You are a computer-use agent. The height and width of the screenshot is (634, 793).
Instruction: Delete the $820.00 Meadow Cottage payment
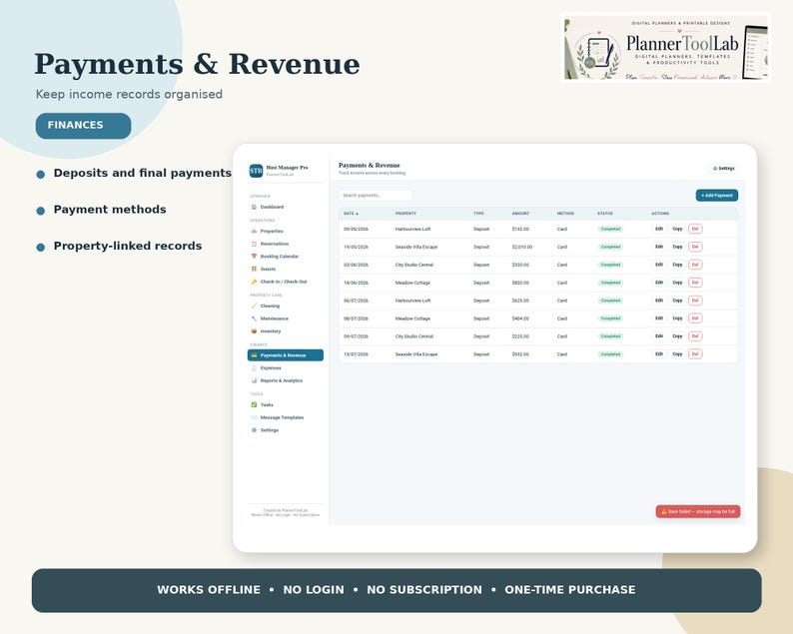click(x=695, y=283)
